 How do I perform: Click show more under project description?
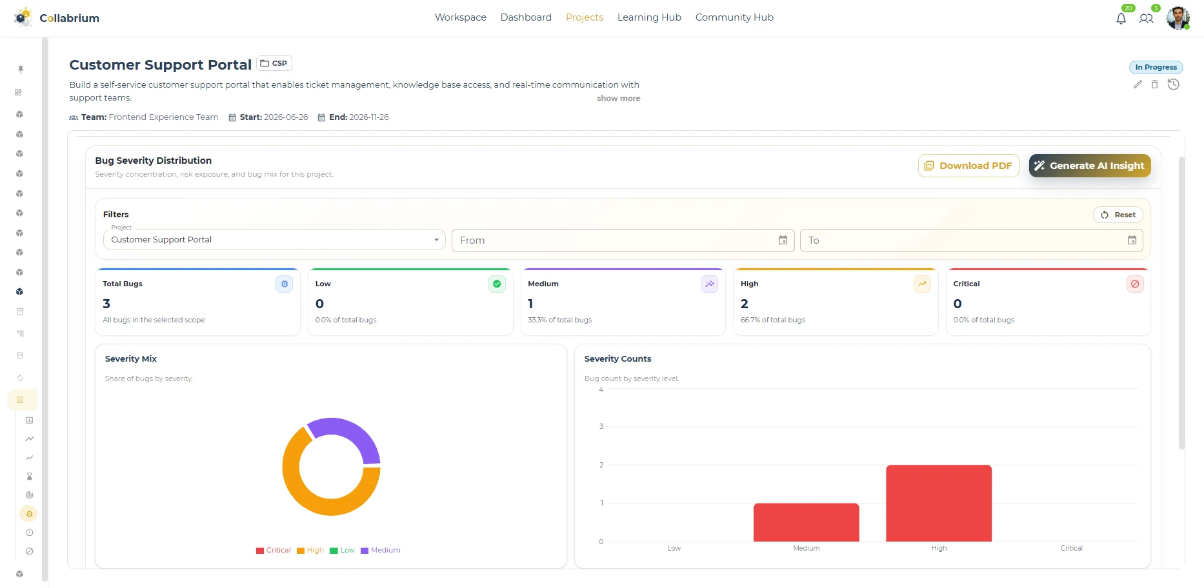tap(618, 99)
